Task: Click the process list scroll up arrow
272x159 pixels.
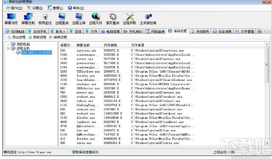Action: click(x=267, y=45)
